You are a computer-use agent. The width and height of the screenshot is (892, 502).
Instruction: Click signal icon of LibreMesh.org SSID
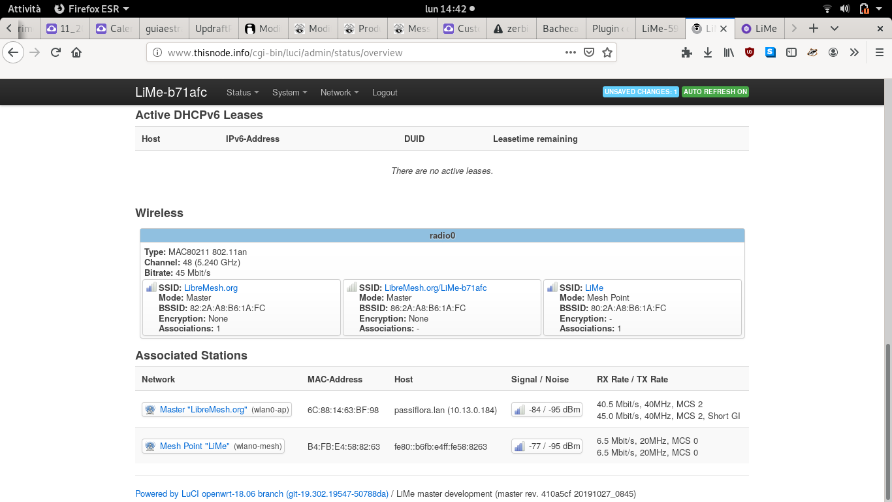click(151, 287)
